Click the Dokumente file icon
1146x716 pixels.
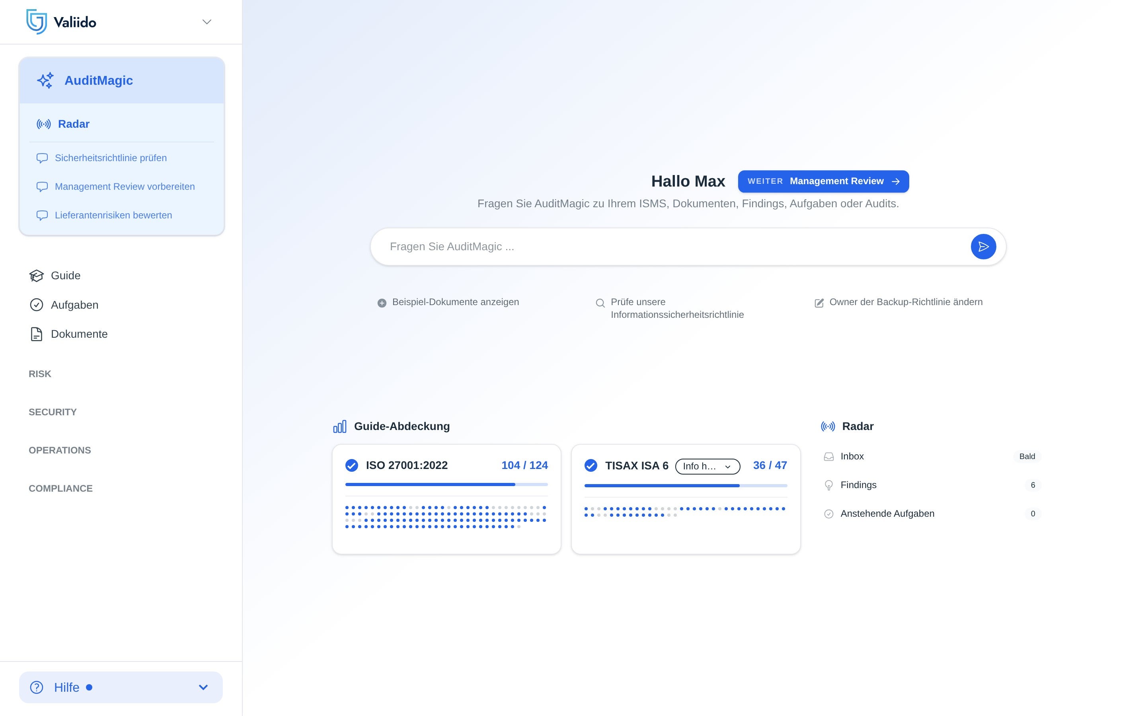point(37,334)
